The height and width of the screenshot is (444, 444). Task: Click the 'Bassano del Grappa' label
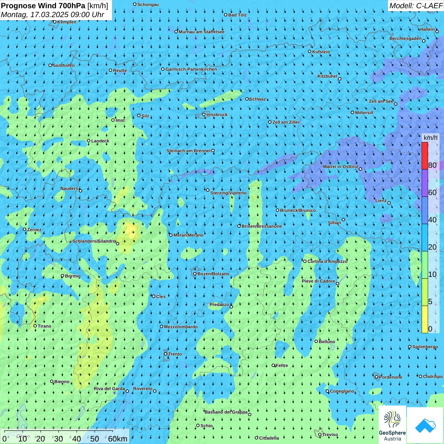(226, 412)
